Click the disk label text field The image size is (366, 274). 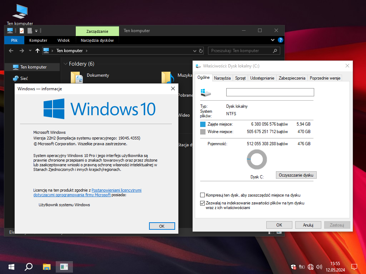coord(270,92)
